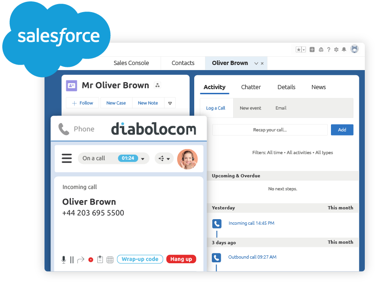Open the On a call status dropdown
The image size is (375, 286).
pyautogui.click(x=114, y=158)
